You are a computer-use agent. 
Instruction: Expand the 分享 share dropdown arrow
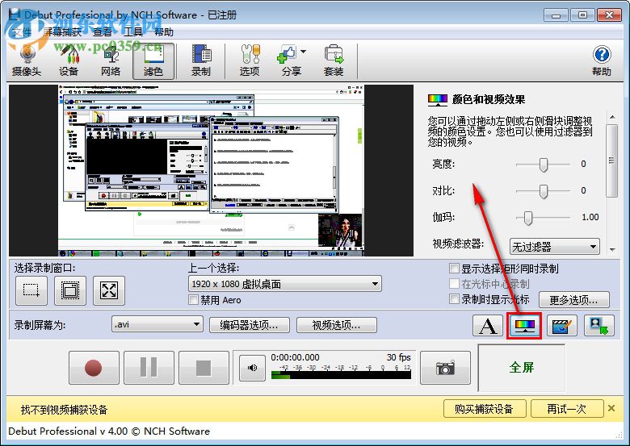pyautogui.click(x=304, y=52)
